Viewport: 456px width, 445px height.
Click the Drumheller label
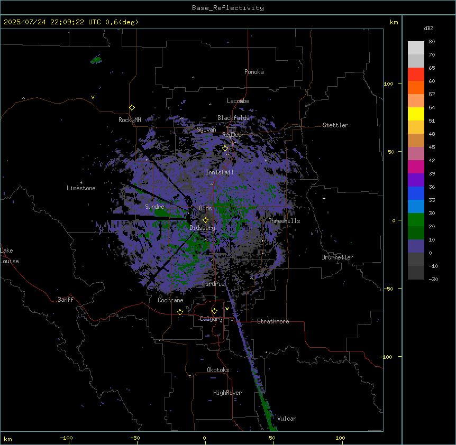pos(338,257)
